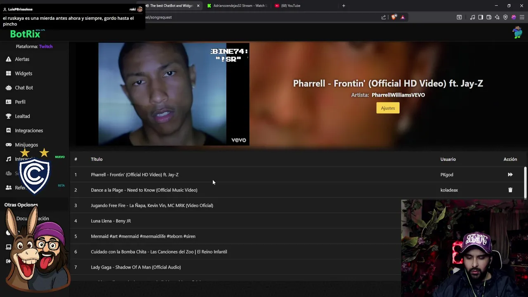Click the tab search icon in toolbar
This screenshot has width=528, height=297.
pos(459,17)
